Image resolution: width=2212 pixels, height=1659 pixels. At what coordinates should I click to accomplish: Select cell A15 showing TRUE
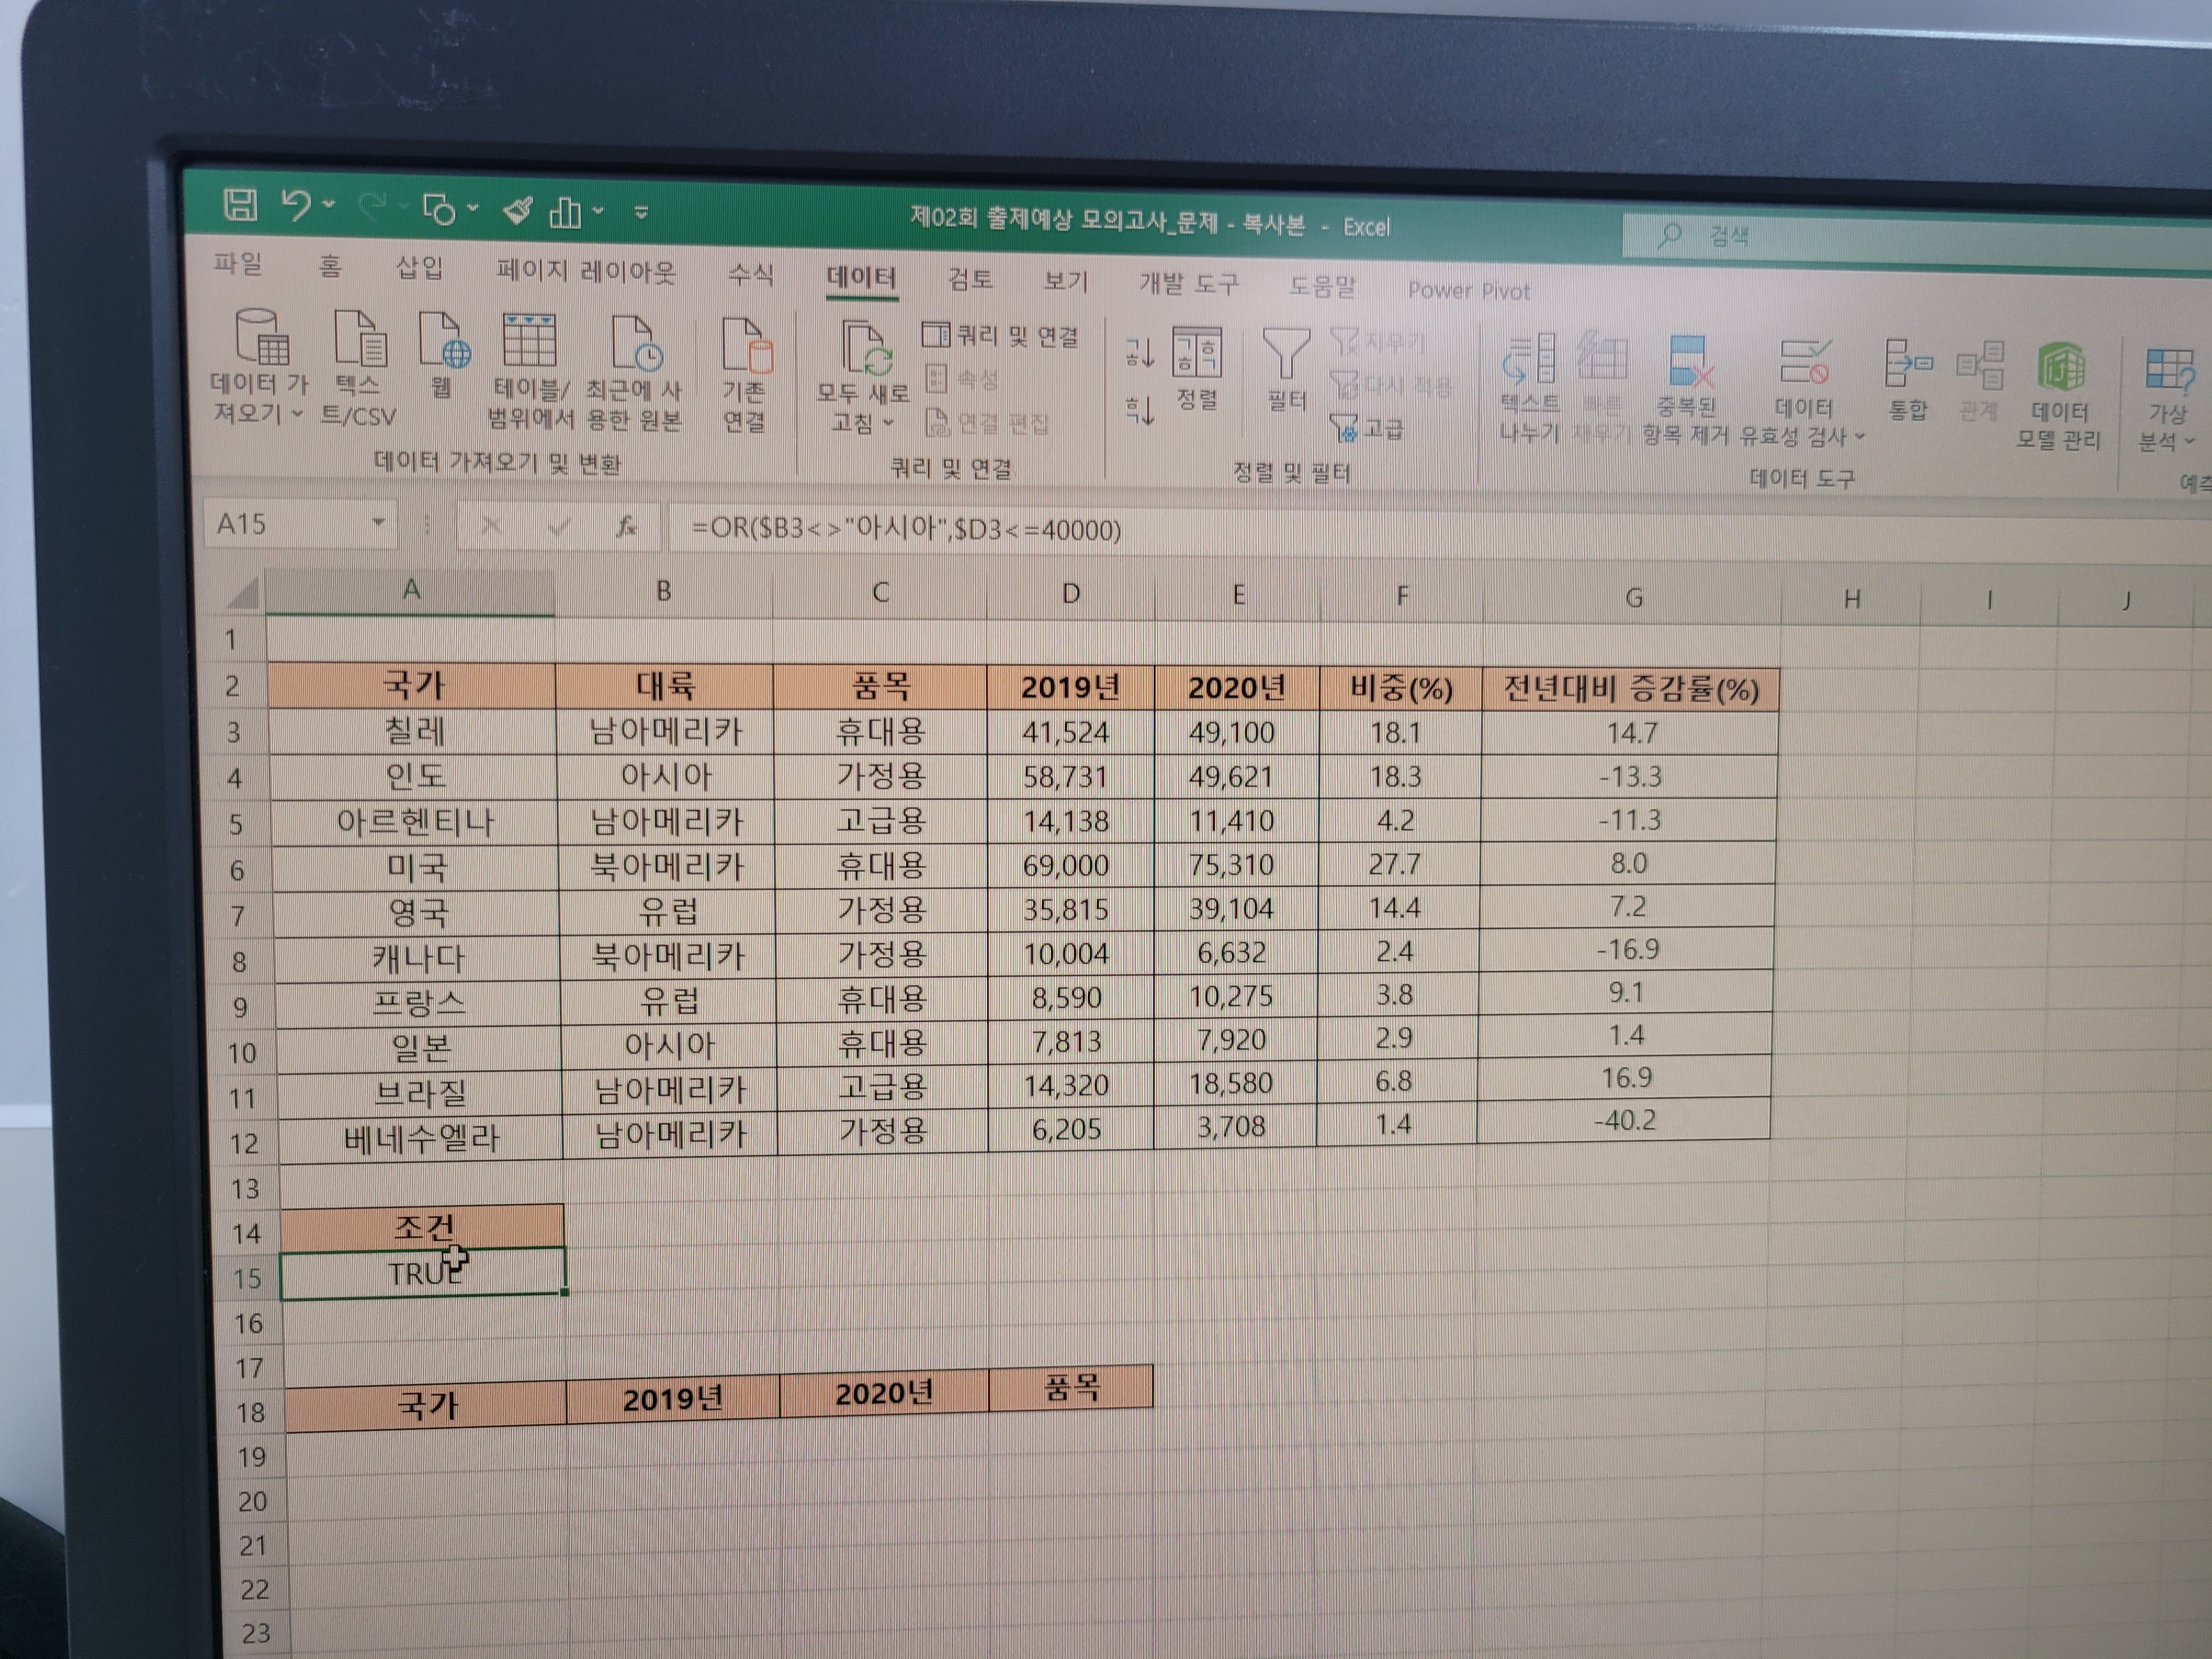tap(424, 1273)
